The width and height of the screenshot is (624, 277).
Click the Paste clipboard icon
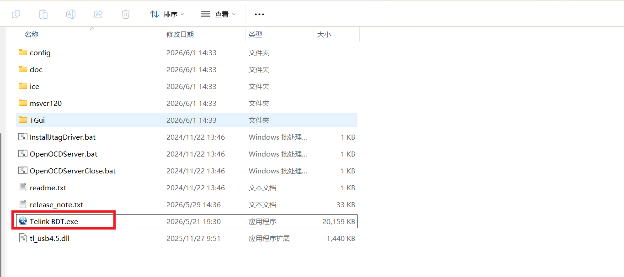(43, 14)
